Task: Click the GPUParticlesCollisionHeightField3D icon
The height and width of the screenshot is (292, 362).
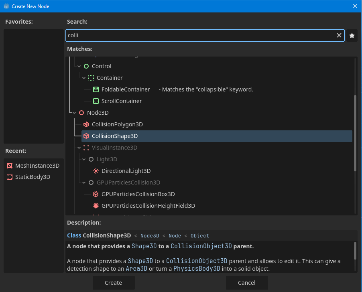Action: point(96,206)
